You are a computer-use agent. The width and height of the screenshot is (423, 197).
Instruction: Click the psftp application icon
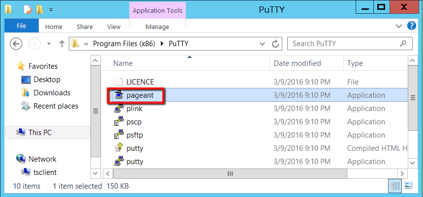119,135
